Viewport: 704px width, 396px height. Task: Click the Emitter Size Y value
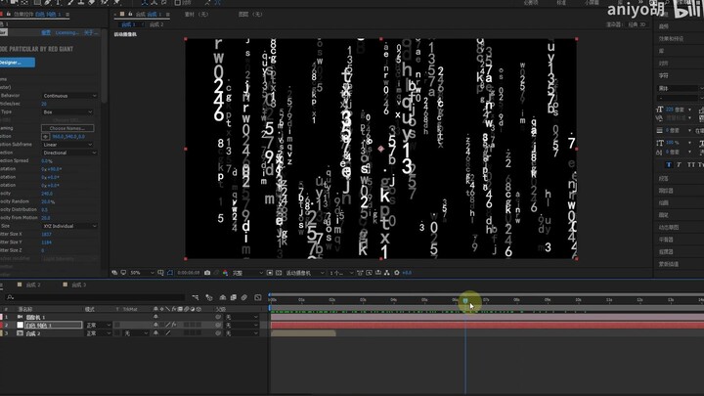pyautogui.click(x=46, y=242)
